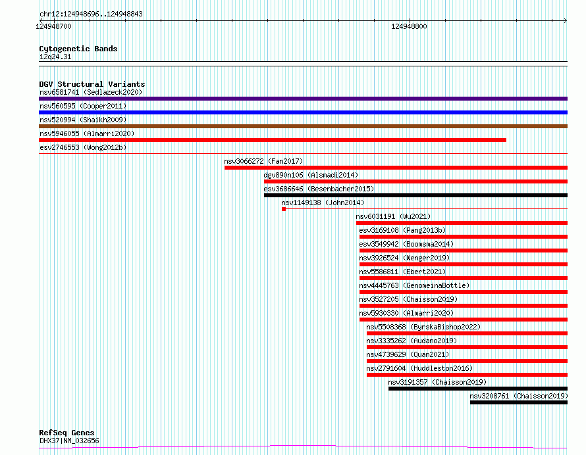Click the chr12:124948696..124948843 region label
The height and width of the screenshot is (455, 586).
click(x=91, y=14)
